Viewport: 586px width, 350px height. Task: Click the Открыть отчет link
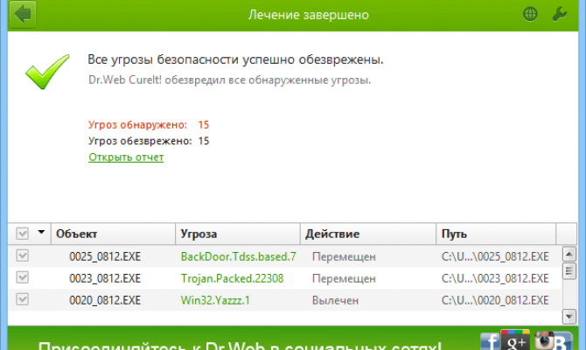tap(126, 157)
